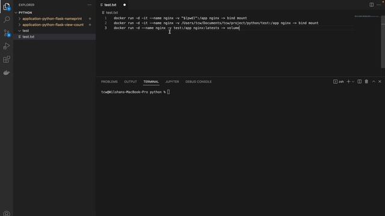Close unsaved test.txt tab via dot
385x216 pixels.
point(125,5)
